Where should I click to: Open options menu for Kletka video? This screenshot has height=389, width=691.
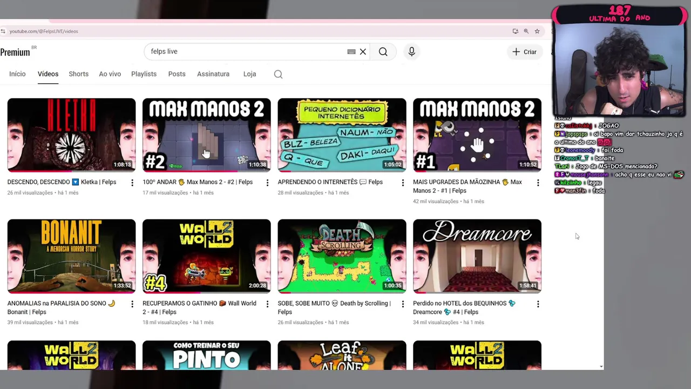[x=132, y=183]
